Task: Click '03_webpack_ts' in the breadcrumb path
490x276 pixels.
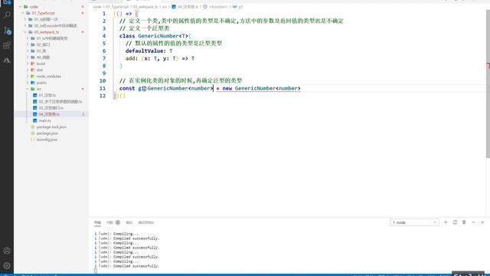Action: coord(145,7)
